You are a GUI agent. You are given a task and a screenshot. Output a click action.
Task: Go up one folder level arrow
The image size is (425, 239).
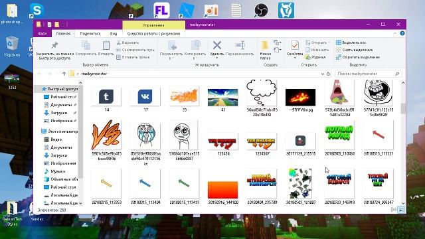64,74
